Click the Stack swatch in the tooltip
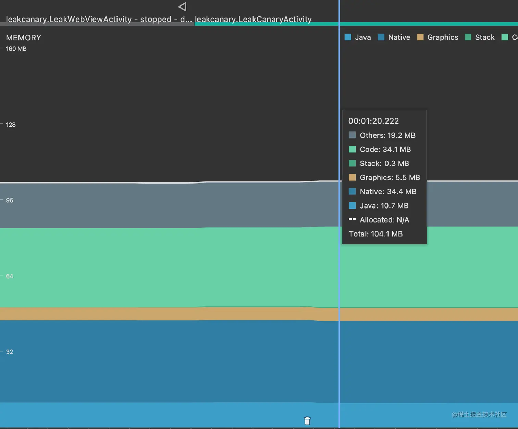Screen dimensions: 518x429 (x=352, y=163)
